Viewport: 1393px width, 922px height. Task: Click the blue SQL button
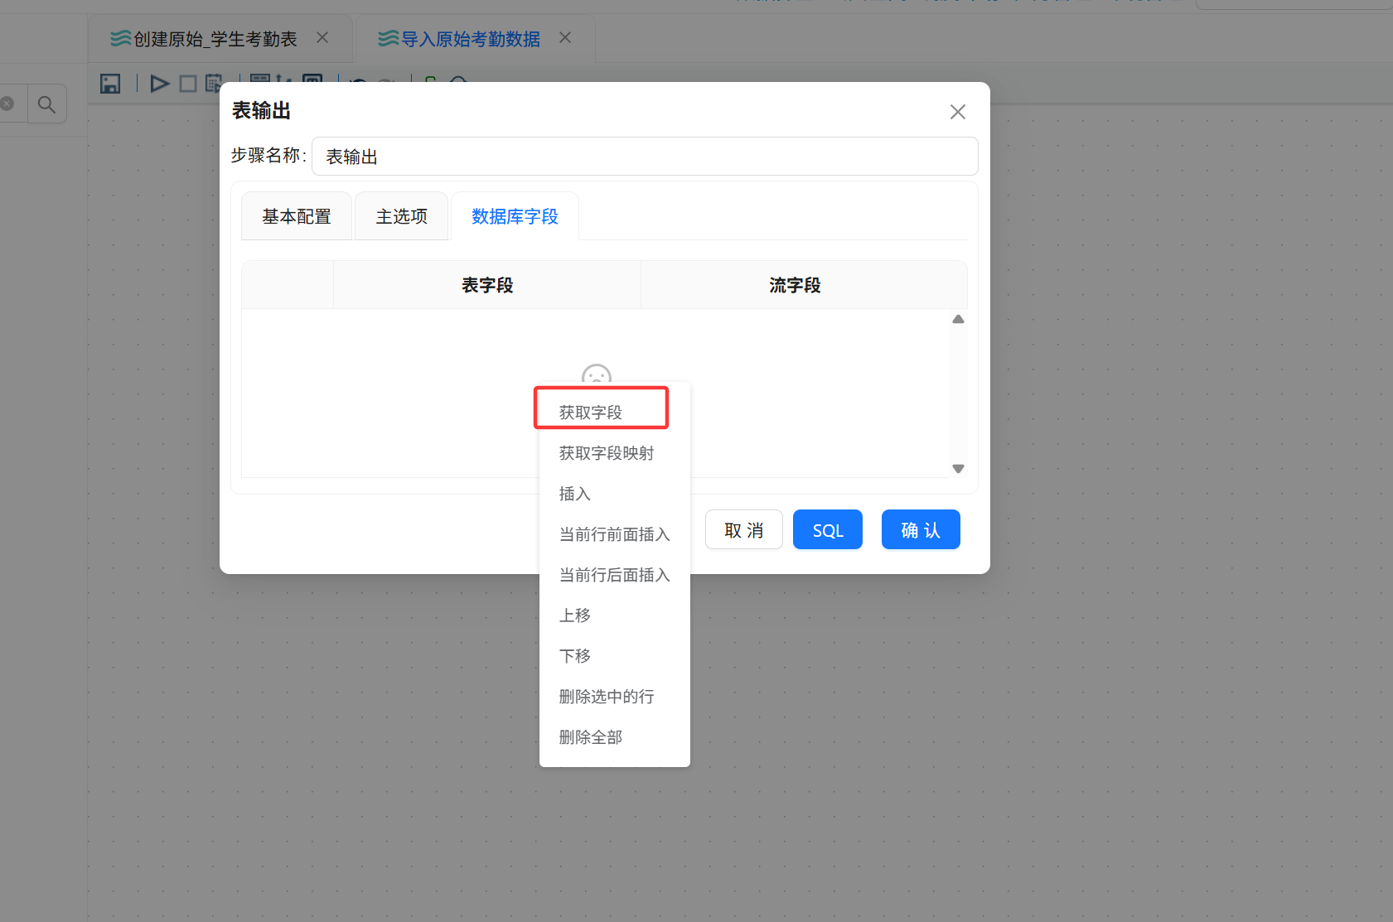[x=828, y=529]
